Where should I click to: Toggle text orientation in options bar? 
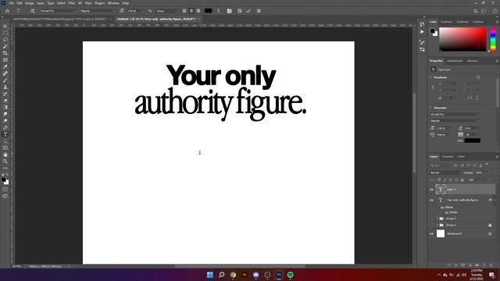coord(32,11)
